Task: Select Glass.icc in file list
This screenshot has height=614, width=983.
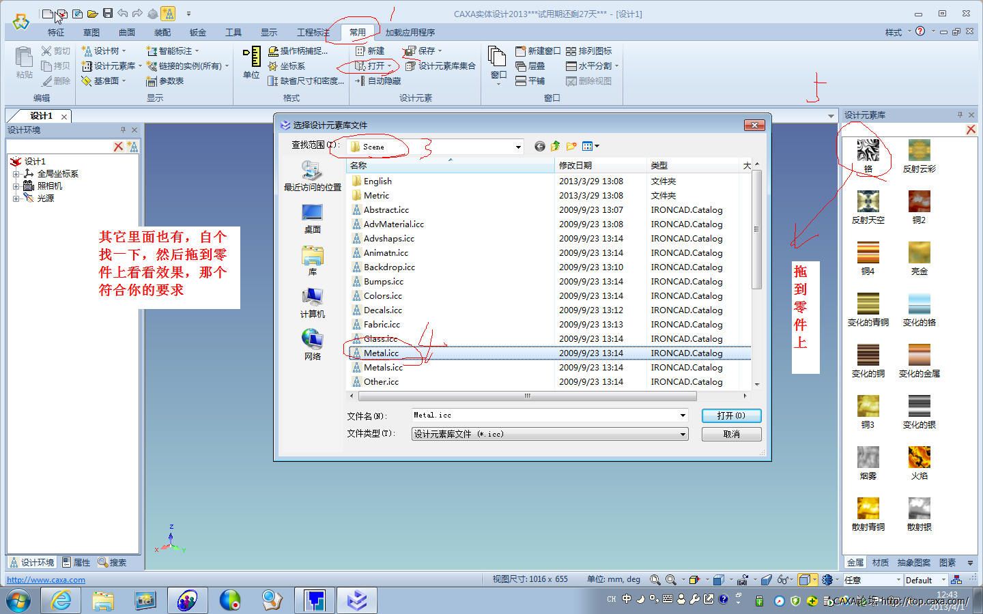Action: click(380, 339)
